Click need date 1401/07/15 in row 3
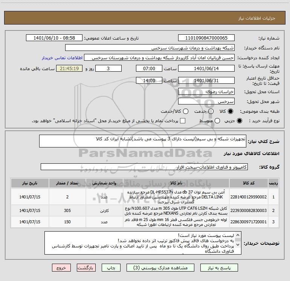This screenshot has width=290, height=281. tap(30, 222)
